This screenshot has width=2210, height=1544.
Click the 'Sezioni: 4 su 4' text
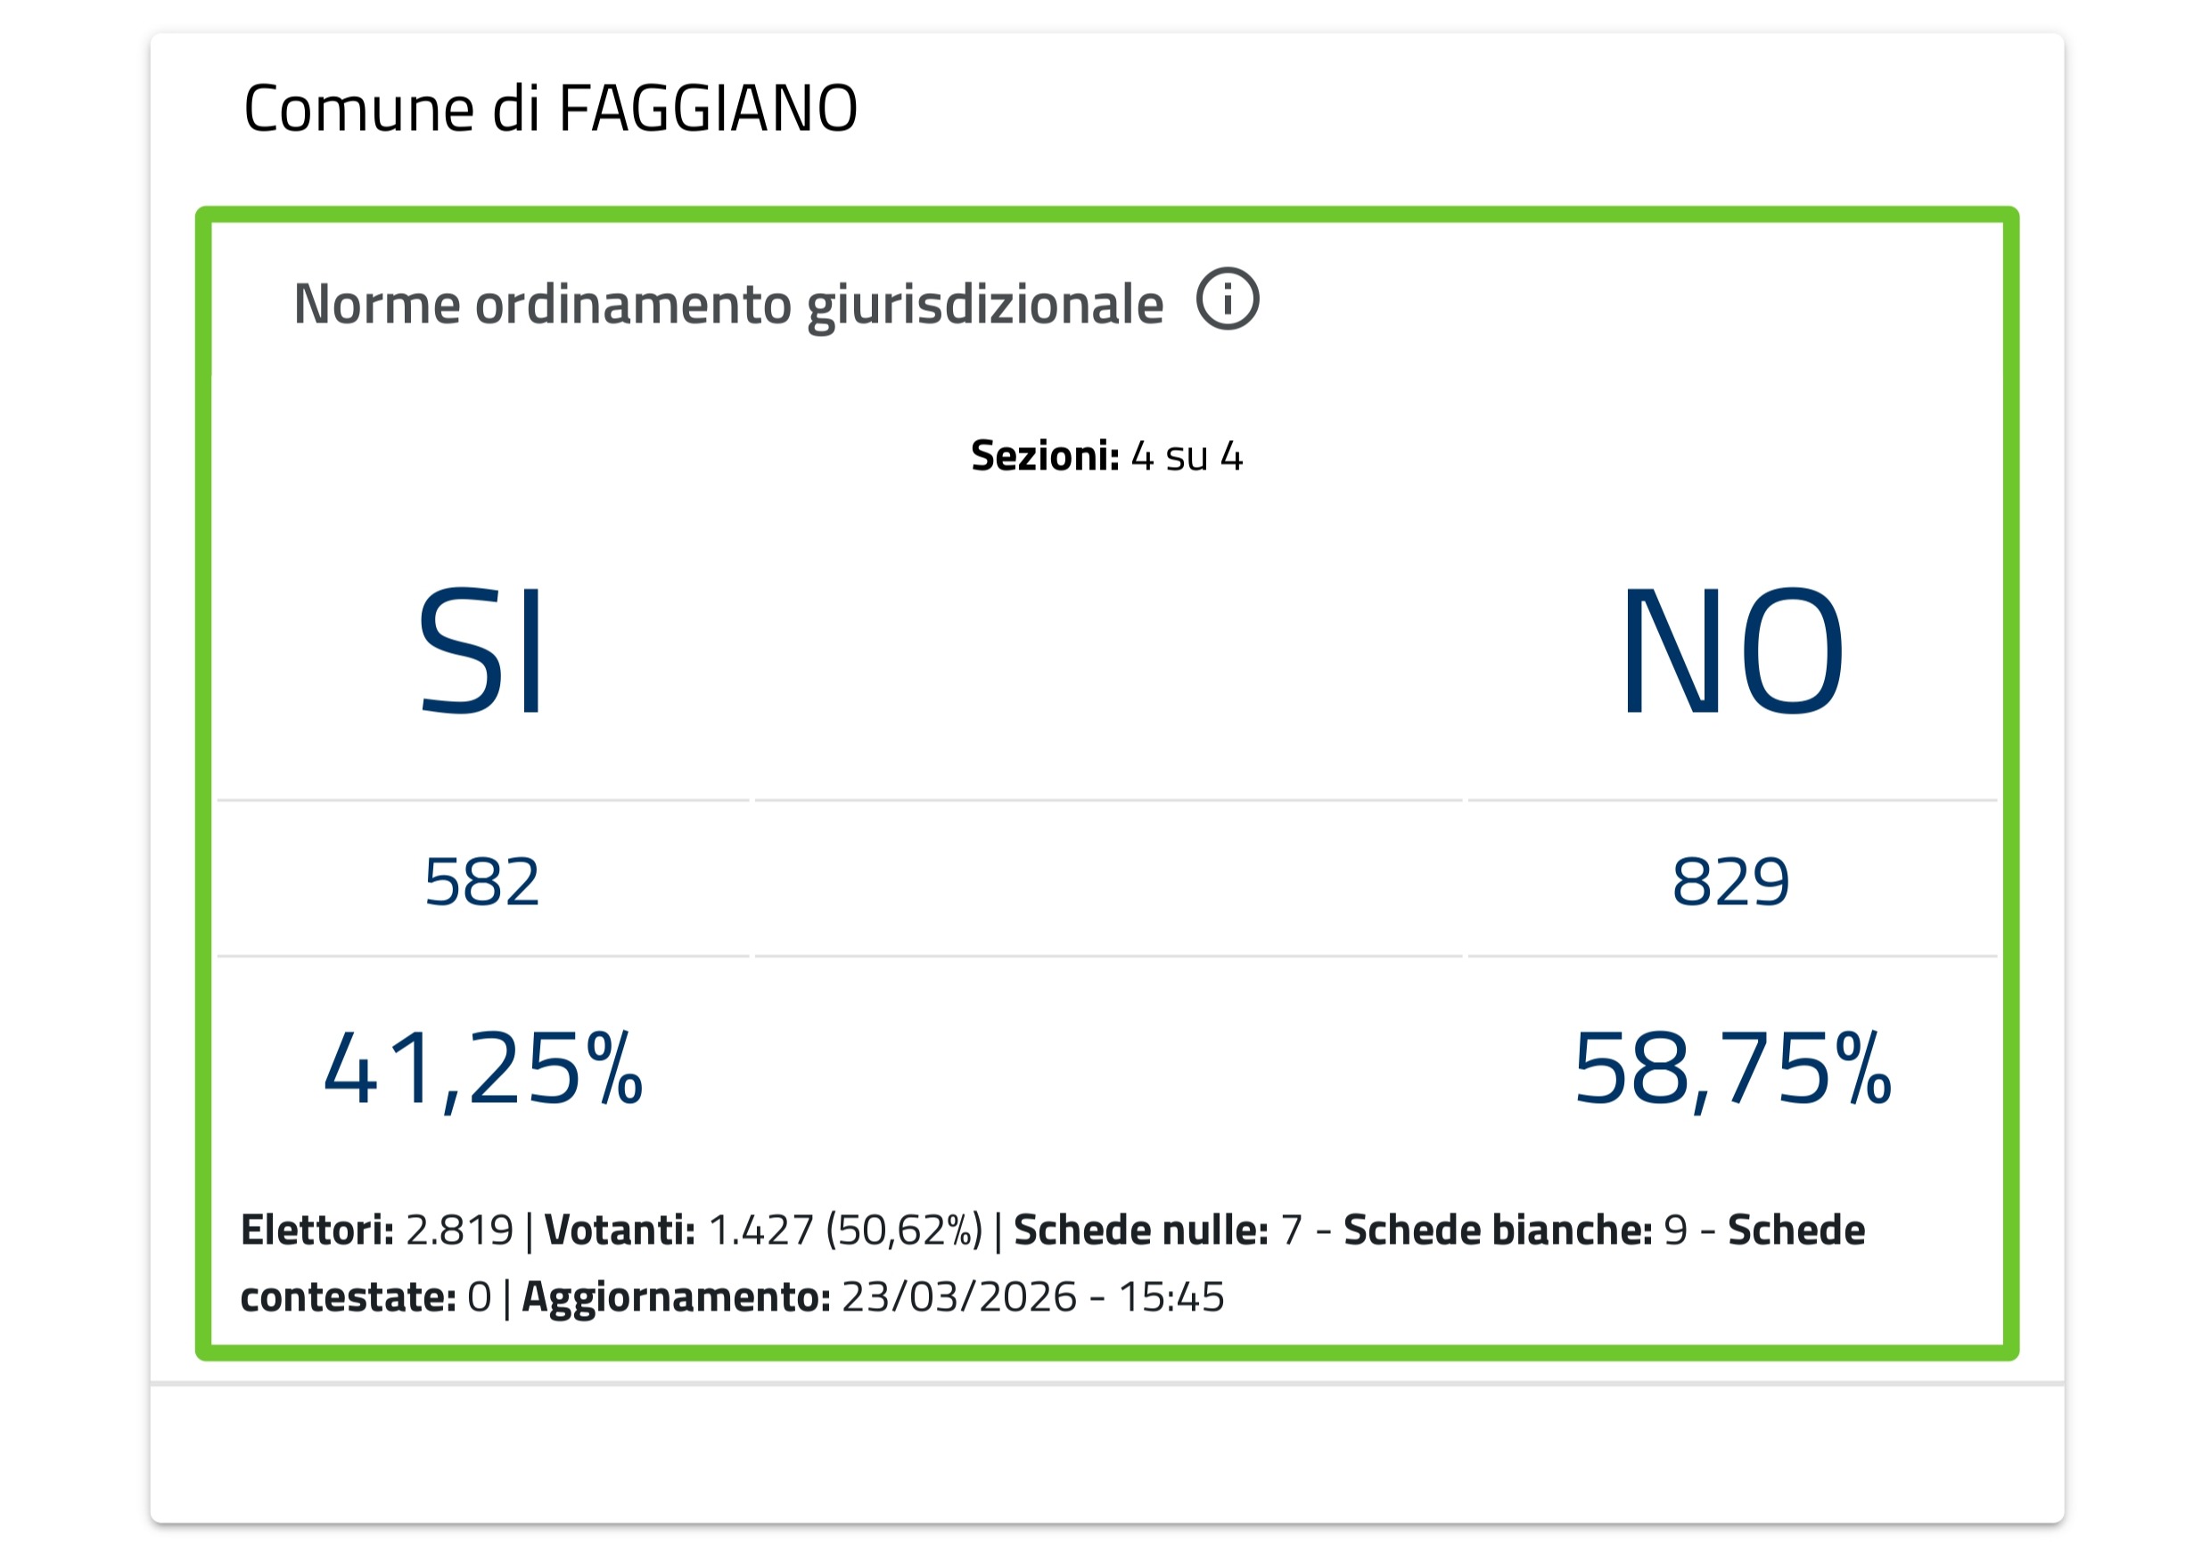pos(1106,456)
